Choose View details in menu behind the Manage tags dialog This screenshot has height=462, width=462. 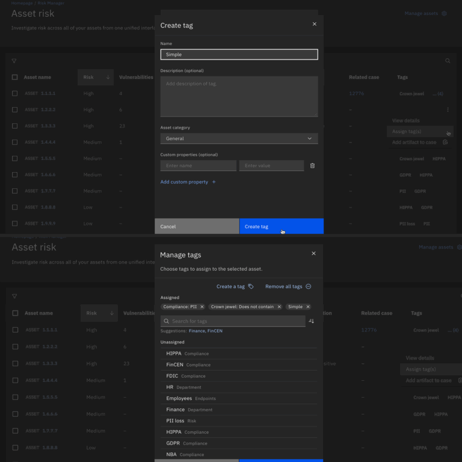click(420, 358)
